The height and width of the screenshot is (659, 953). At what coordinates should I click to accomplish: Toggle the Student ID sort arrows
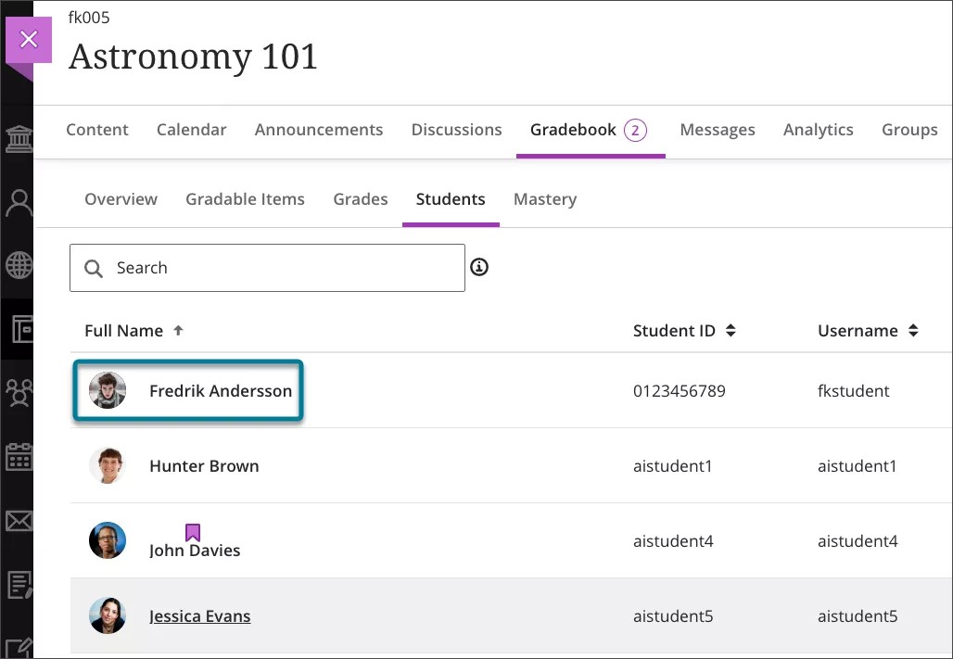coord(731,330)
